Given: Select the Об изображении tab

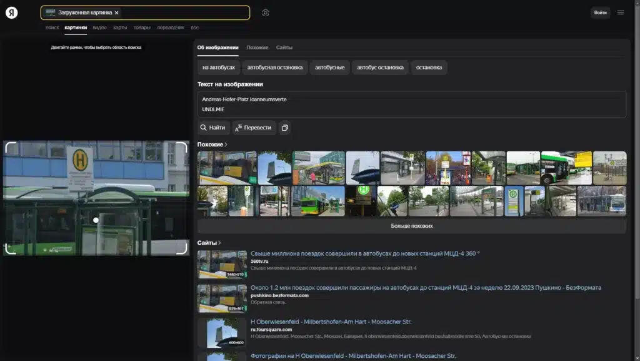Looking at the screenshot, I should coord(218,48).
